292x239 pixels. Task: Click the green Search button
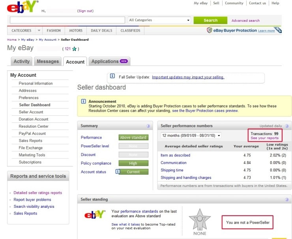pyautogui.click(x=210, y=20)
